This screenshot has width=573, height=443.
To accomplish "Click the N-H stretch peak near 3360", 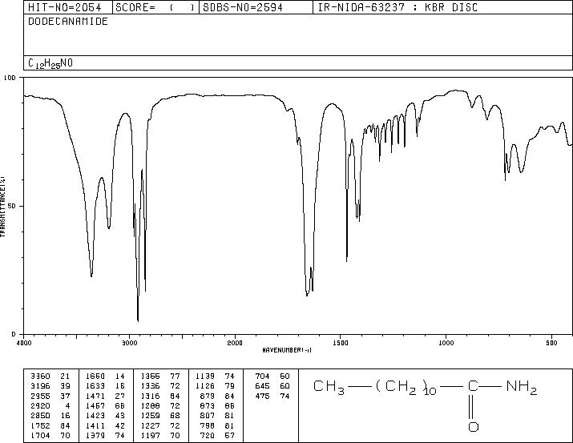I will (x=91, y=276).
